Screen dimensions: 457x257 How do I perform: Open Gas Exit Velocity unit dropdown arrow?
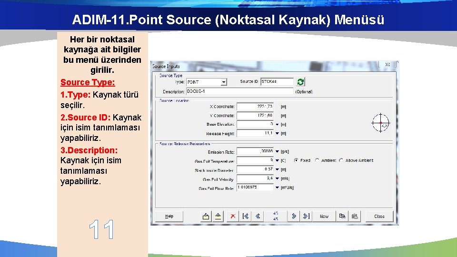tap(277, 178)
